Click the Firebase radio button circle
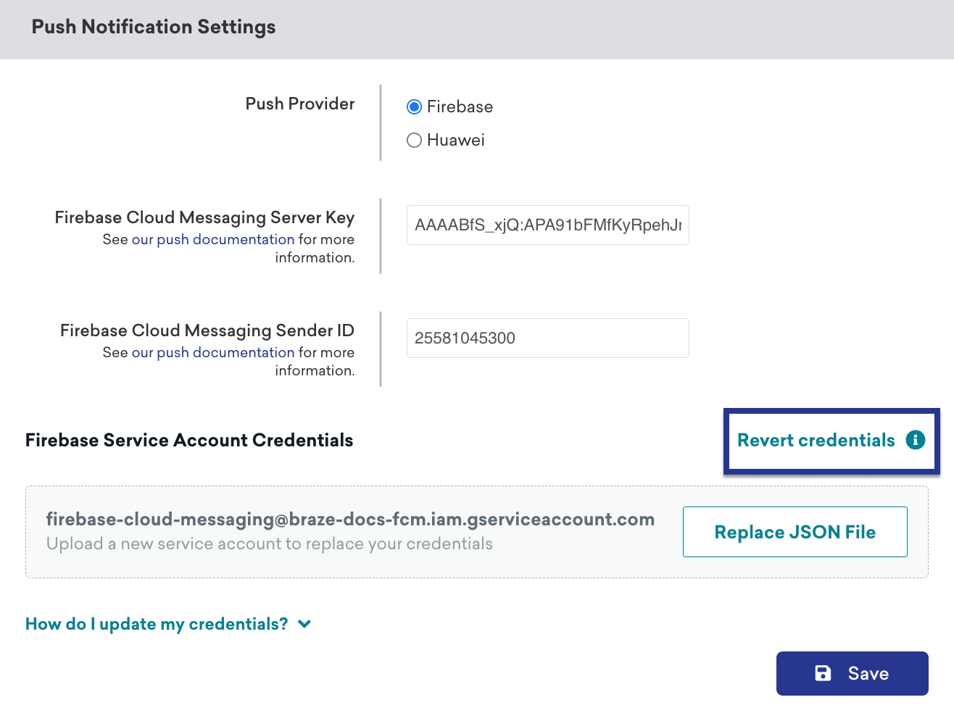Image resolution: width=954 pixels, height=721 pixels. (414, 107)
